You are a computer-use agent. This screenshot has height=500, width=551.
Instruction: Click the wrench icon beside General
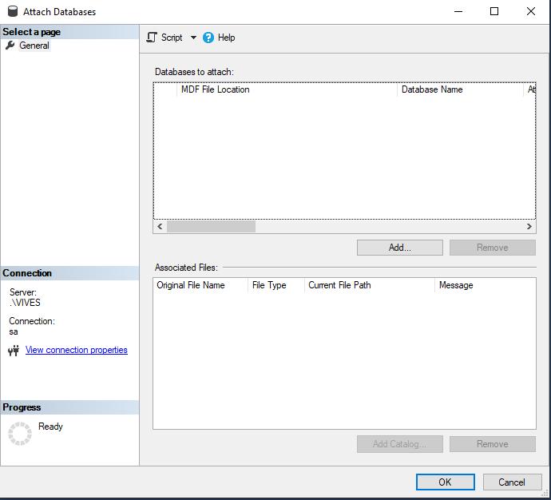pos(10,46)
